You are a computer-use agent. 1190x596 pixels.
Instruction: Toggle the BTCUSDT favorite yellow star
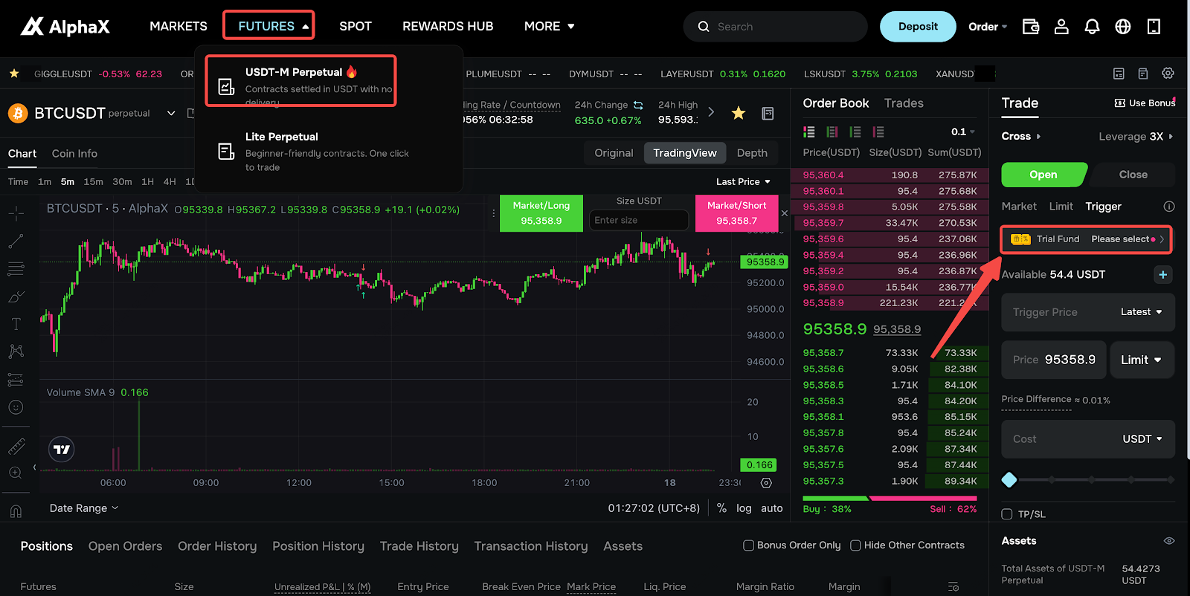click(739, 113)
